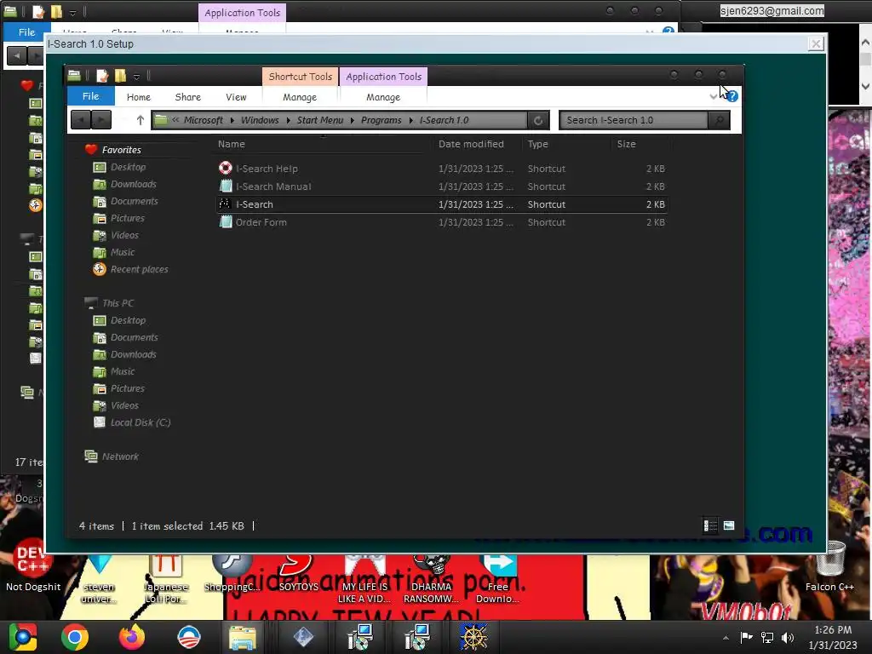The width and height of the screenshot is (872, 654).
Task: Launch Firefox from the taskbar
Action: pos(132,637)
